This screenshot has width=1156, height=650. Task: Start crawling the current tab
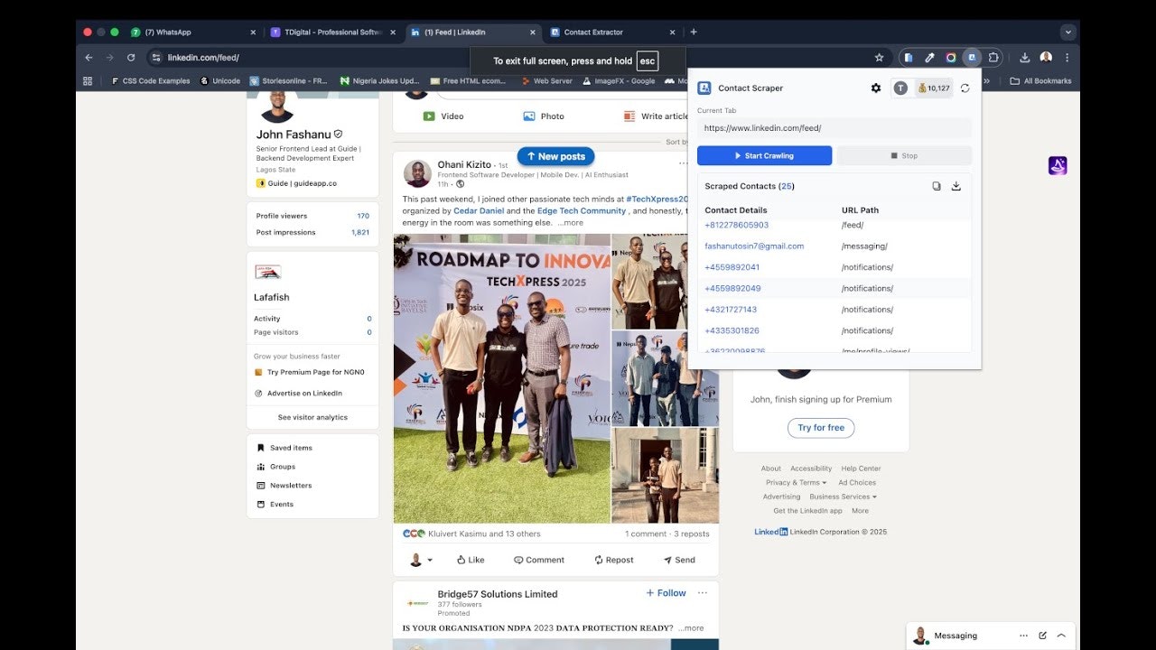pyautogui.click(x=764, y=155)
